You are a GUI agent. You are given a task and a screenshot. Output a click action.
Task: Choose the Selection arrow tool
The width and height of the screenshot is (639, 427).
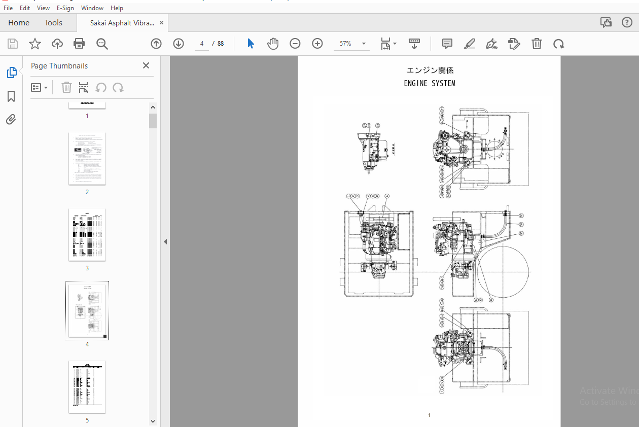251,44
